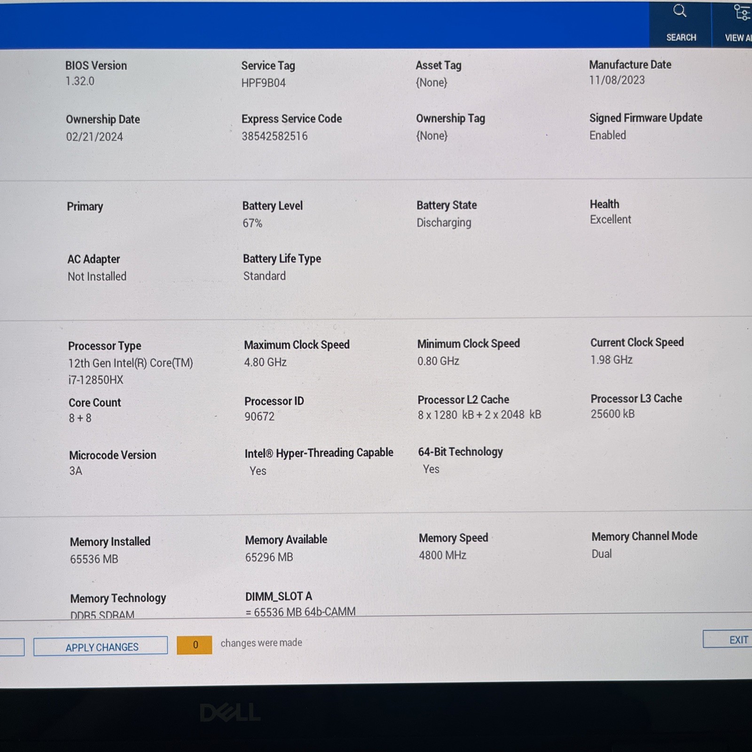Click Core Count value 8 + 8
The image size is (752, 752).
coord(80,418)
